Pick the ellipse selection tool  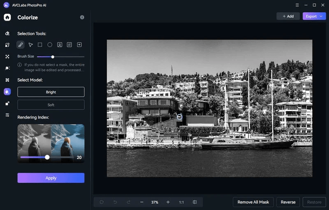[50, 45]
